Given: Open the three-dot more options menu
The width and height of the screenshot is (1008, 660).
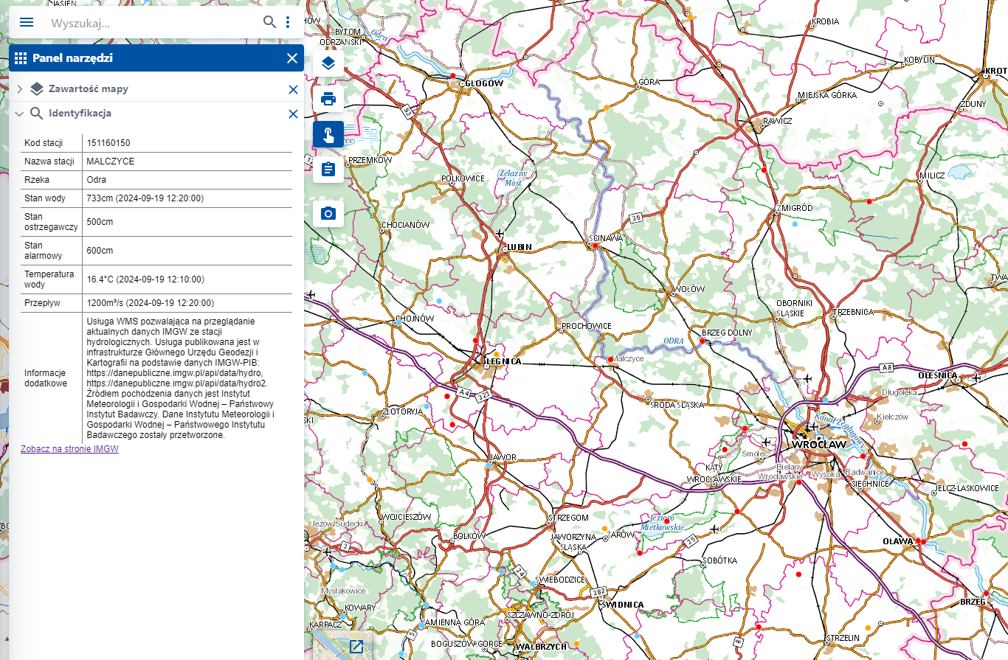Looking at the screenshot, I should coord(288,22).
